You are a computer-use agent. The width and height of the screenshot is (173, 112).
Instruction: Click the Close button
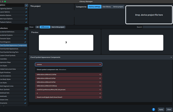coord(169,109)
